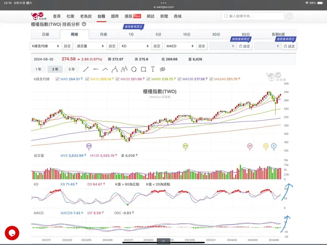
Task: Uncheck the MA240 checkbox
Action: click(x=211, y=79)
